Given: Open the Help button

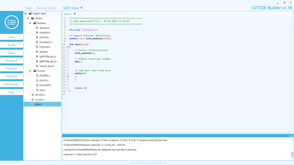Looking at the screenshot, I should (x=11, y=92).
